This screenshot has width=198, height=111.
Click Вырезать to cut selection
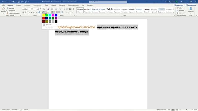[10, 8]
